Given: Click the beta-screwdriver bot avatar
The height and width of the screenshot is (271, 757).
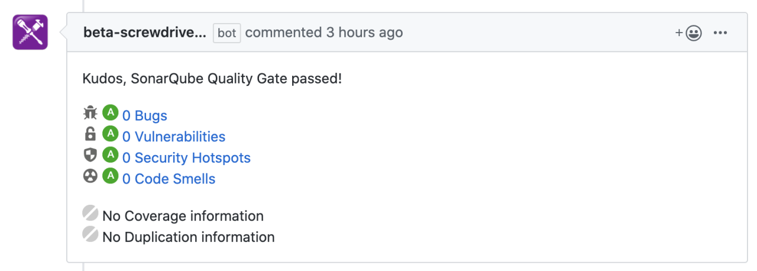Looking at the screenshot, I should (x=30, y=32).
